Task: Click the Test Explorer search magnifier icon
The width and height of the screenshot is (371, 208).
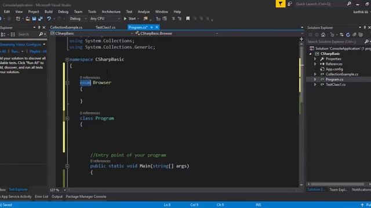Action: [41, 35]
